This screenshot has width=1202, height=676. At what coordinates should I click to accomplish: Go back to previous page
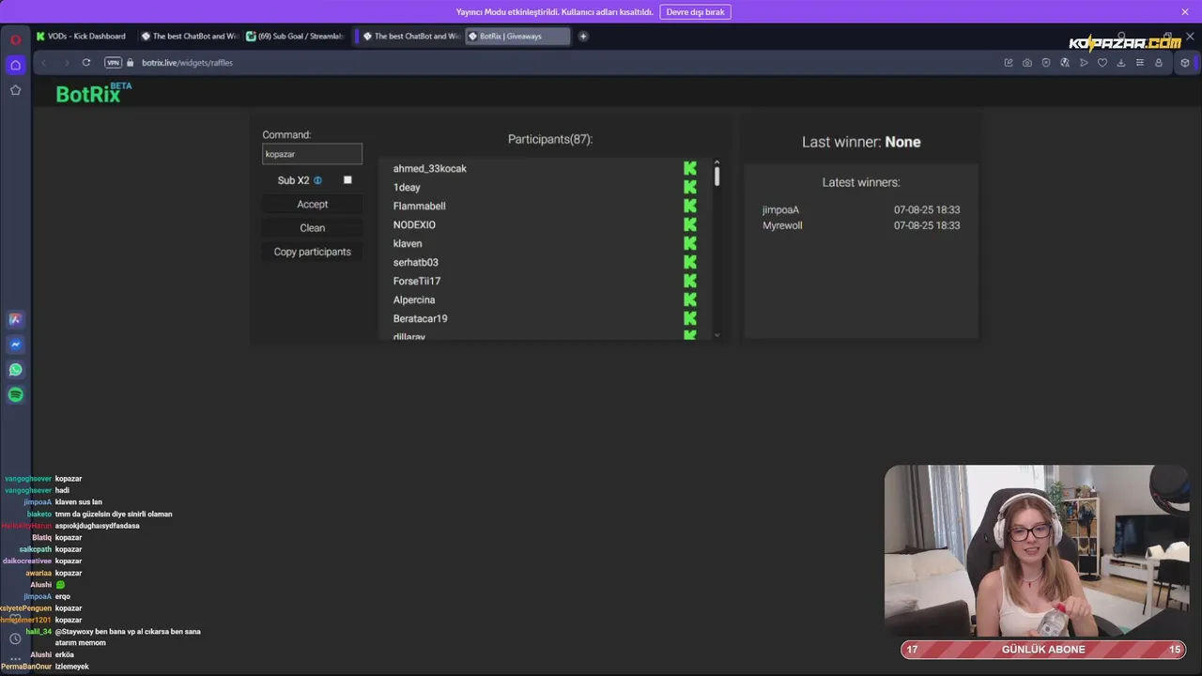point(43,63)
